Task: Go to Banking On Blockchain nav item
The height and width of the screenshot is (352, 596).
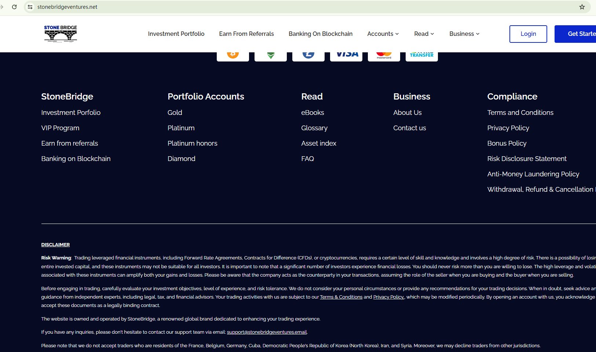Action: pyautogui.click(x=320, y=34)
